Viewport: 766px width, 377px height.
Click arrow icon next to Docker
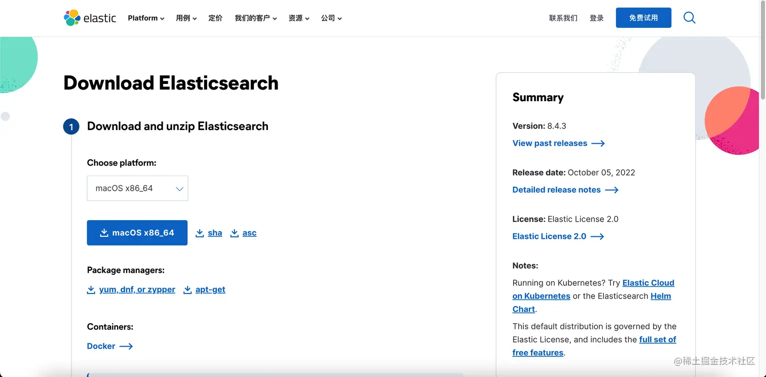(126, 346)
